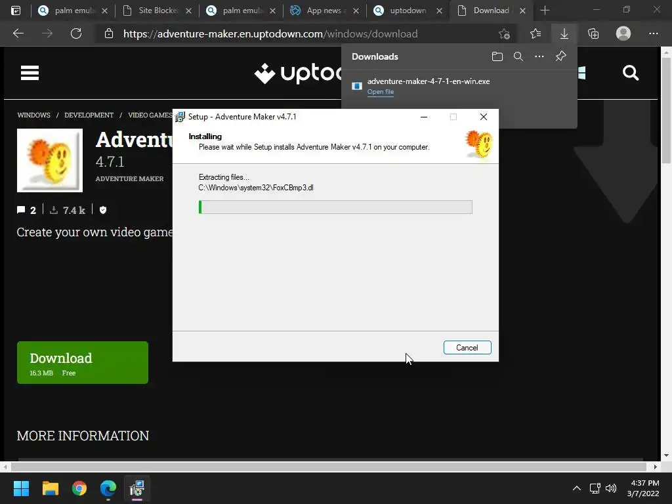The image size is (672, 504).
Task: Click the address bar URL
Action: point(270,34)
